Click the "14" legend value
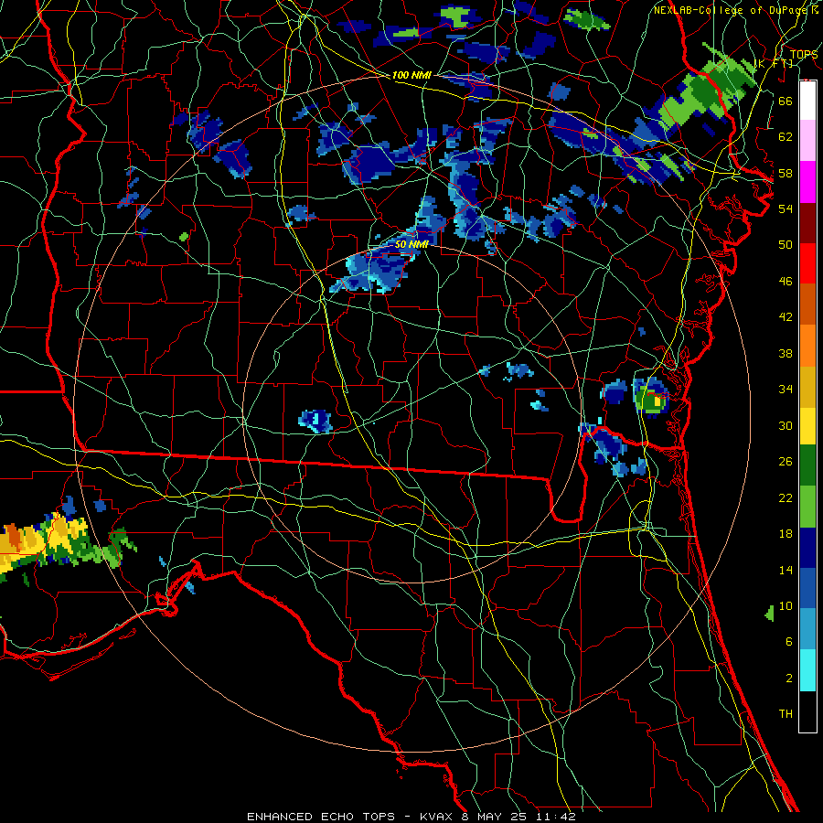 pos(786,570)
